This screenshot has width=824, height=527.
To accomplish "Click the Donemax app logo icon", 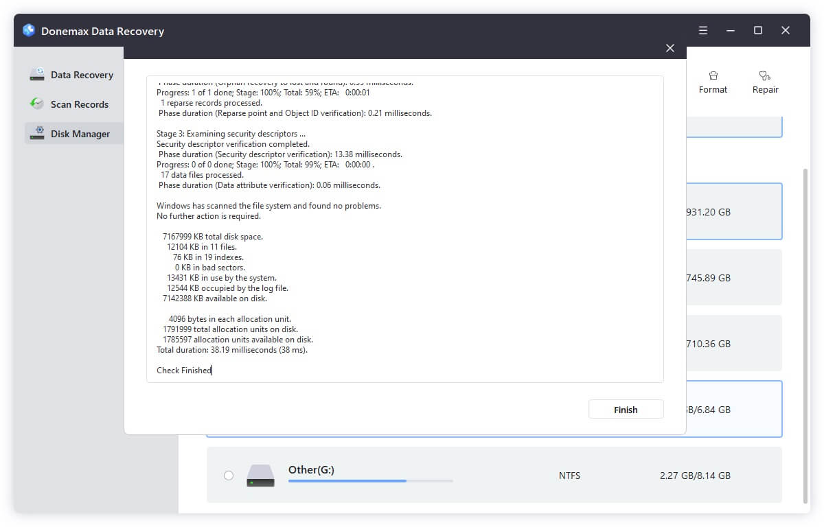I will point(29,30).
